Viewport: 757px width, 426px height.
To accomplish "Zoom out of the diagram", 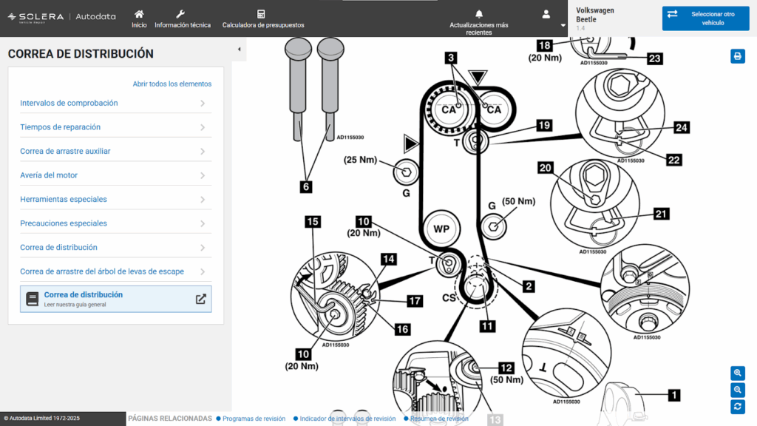I will [737, 390].
